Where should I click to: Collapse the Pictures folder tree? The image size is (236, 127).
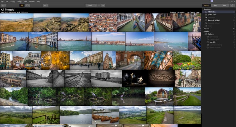tap(204, 34)
